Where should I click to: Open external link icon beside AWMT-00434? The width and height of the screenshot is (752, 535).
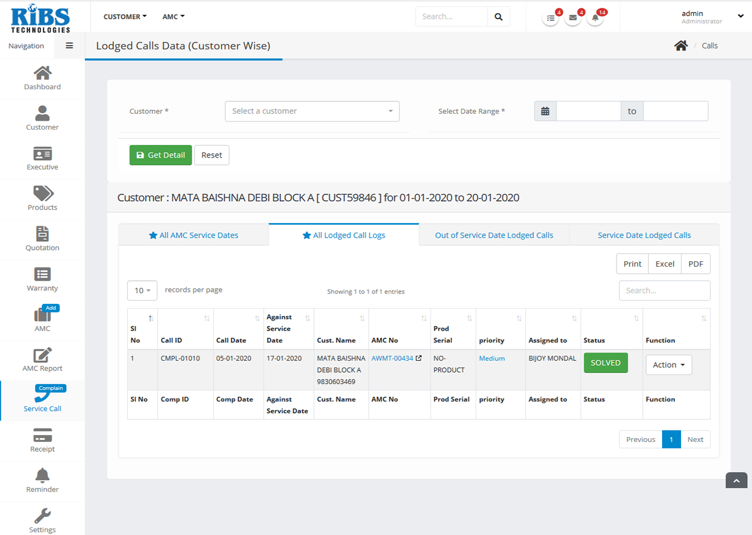(x=419, y=358)
